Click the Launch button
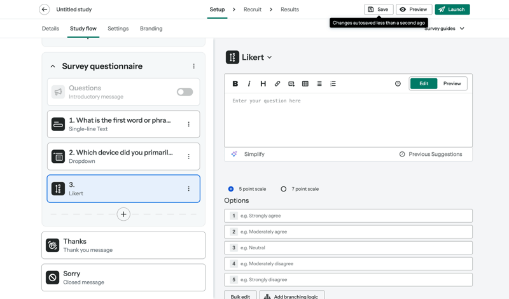Image resolution: width=509 pixels, height=299 pixels. [x=452, y=10]
